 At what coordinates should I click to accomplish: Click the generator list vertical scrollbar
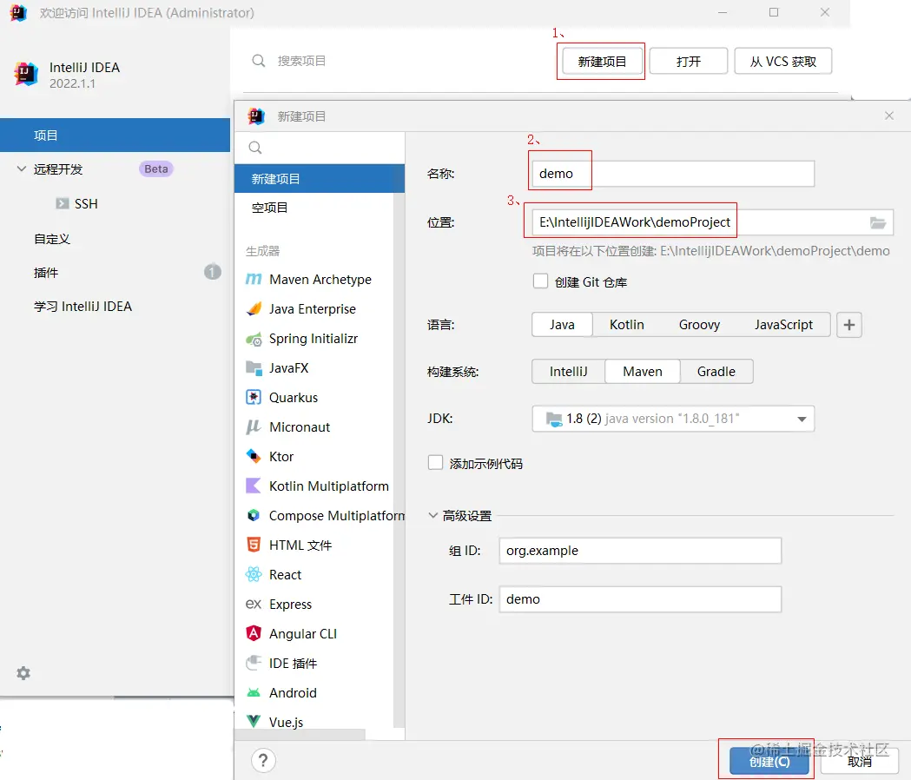pyautogui.click(x=399, y=459)
